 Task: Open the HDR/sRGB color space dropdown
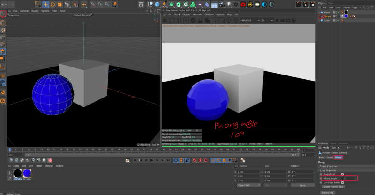point(250,21)
